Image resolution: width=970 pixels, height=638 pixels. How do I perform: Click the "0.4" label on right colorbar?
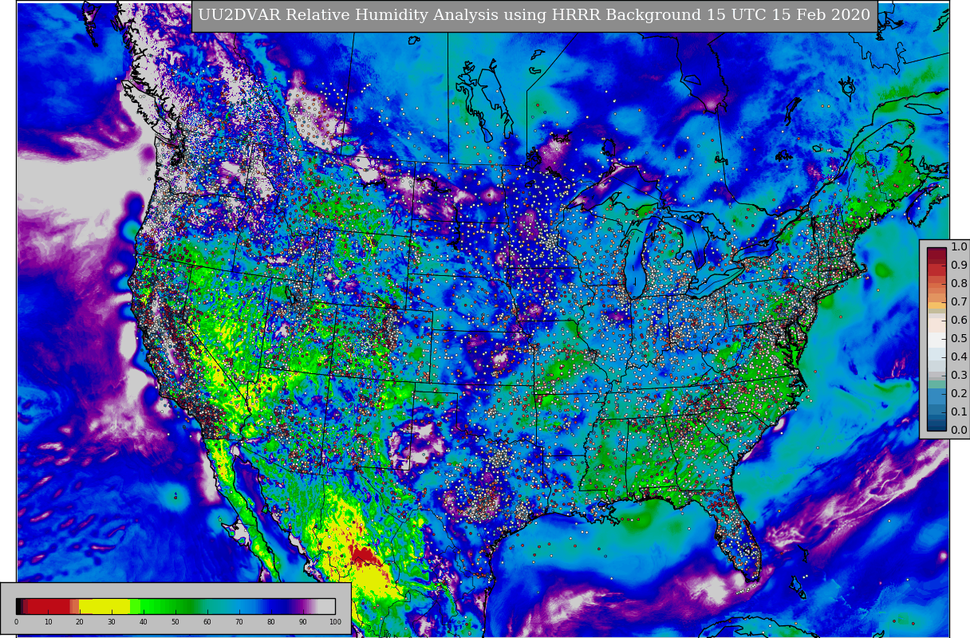click(x=959, y=356)
